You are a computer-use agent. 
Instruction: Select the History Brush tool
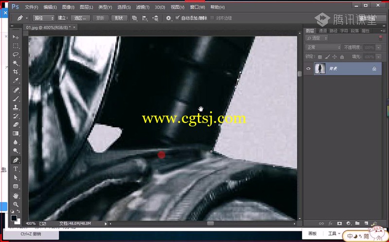tap(16, 116)
